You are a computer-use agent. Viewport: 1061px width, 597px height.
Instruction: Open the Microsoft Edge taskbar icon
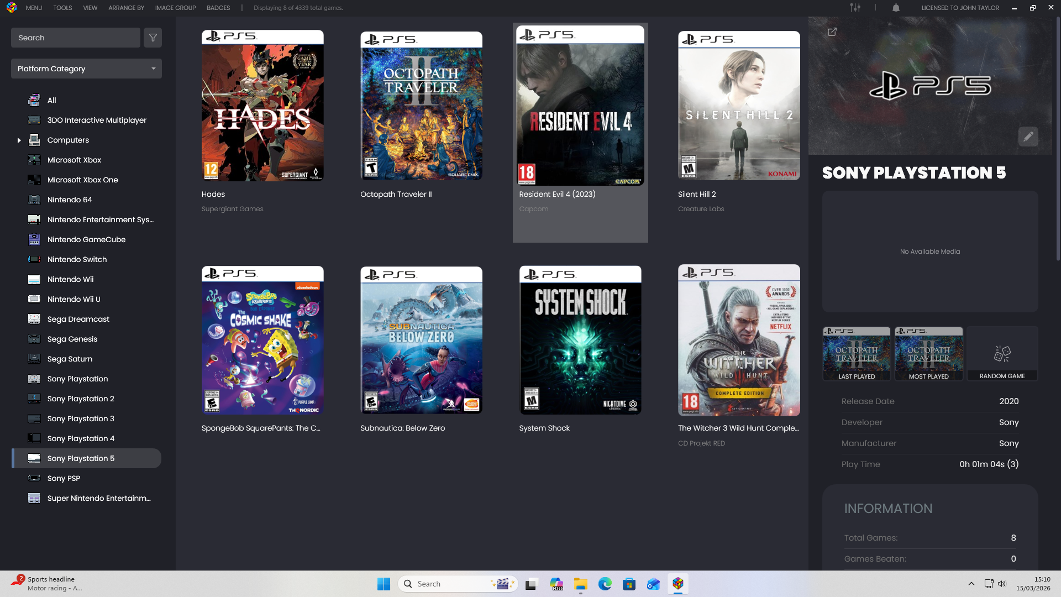point(605,584)
